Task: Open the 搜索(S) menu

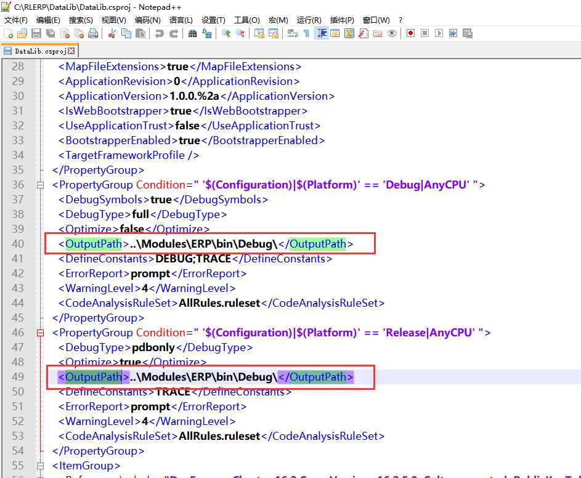Action: click(81, 20)
